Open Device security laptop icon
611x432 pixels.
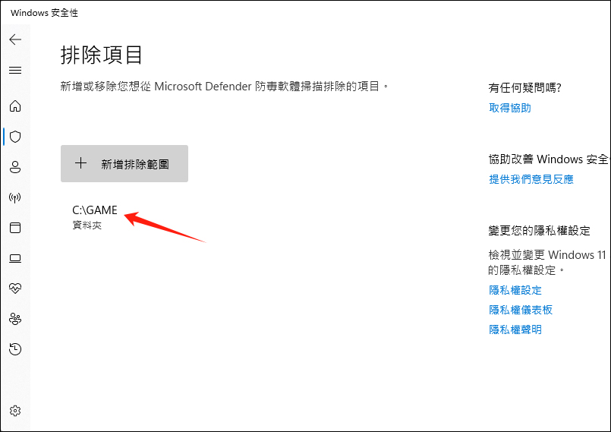click(x=15, y=258)
